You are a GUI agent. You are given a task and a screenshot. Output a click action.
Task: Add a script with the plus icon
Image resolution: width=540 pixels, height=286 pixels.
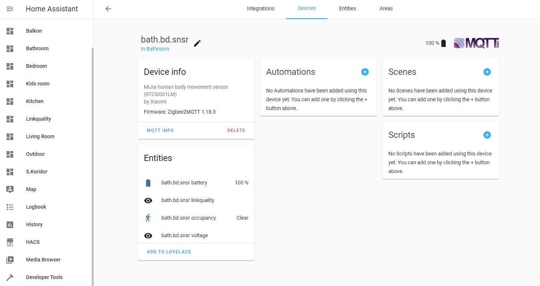click(x=487, y=135)
